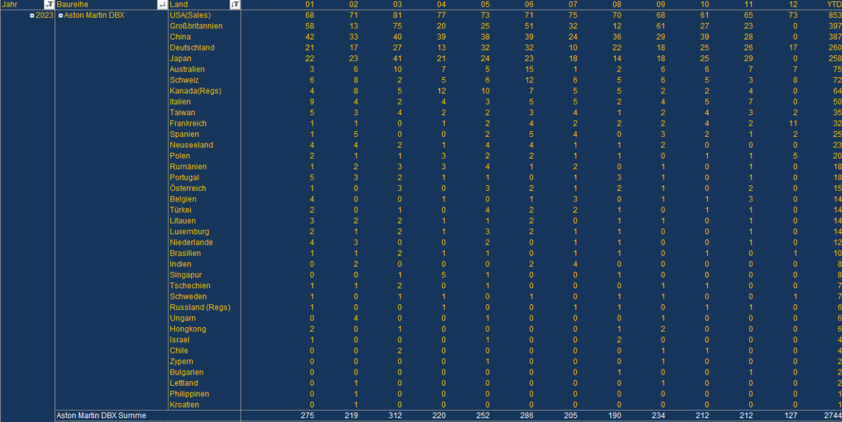Select the Türkei row label
This screenshot has height=422, width=842.
click(x=181, y=210)
